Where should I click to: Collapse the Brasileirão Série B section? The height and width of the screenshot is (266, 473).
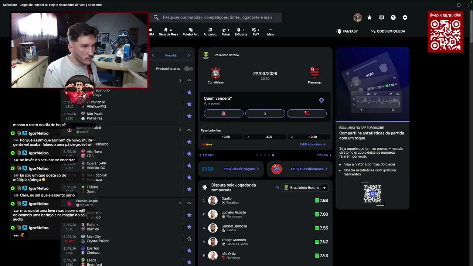pyautogui.click(x=189, y=130)
